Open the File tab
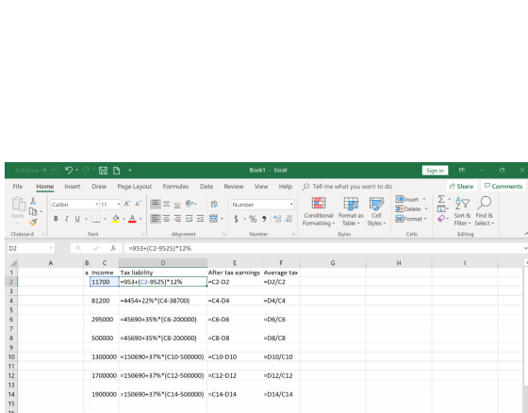 pyautogui.click(x=18, y=187)
